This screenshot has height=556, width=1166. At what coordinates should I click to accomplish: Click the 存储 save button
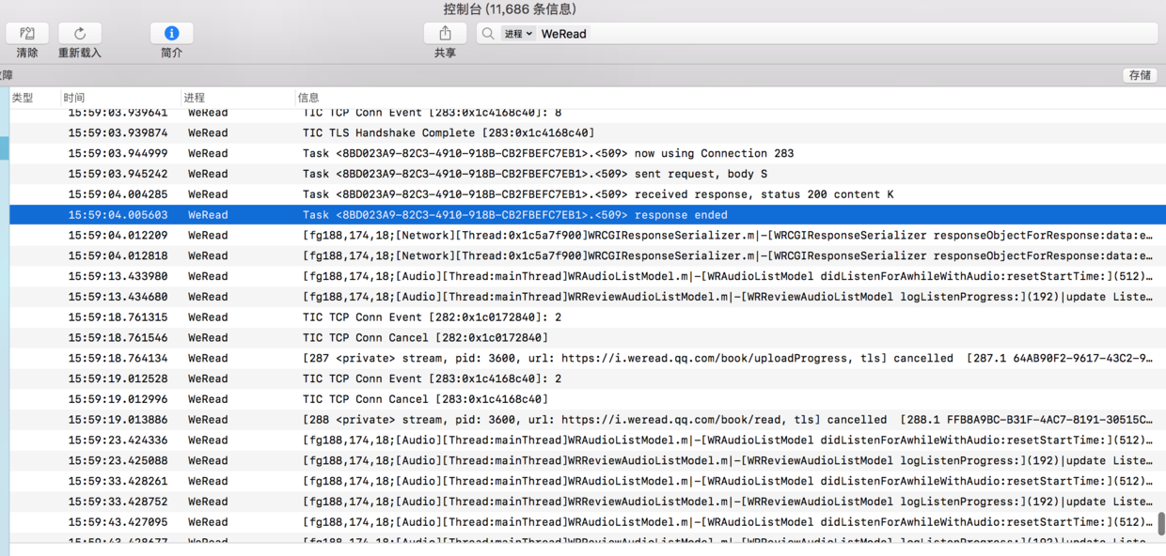pyautogui.click(x=1140, y=75)
